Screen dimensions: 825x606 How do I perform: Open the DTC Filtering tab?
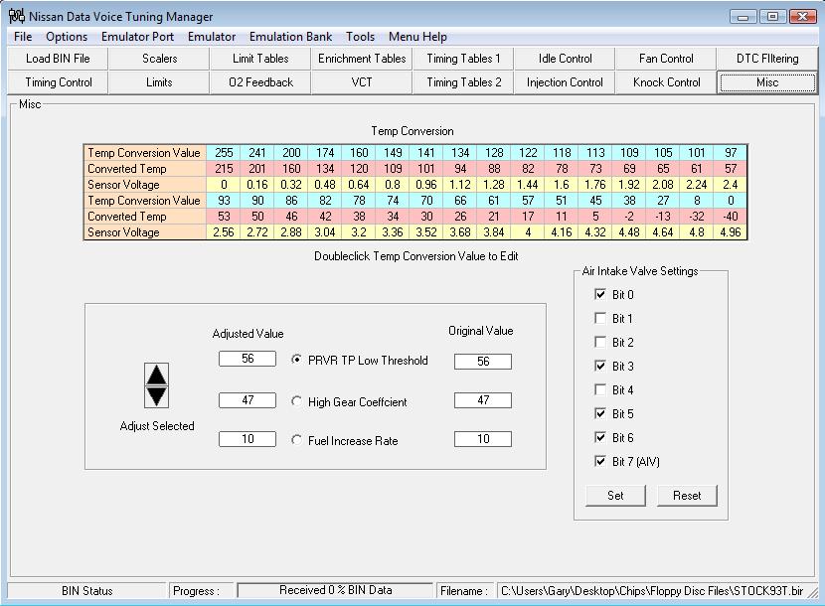tap(766, 59)
